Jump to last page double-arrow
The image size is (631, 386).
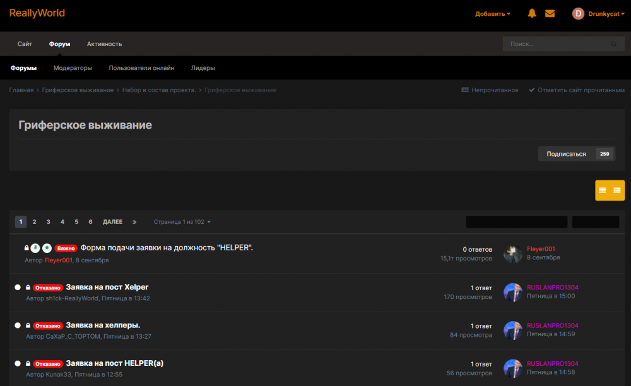(x=134, y=222)
